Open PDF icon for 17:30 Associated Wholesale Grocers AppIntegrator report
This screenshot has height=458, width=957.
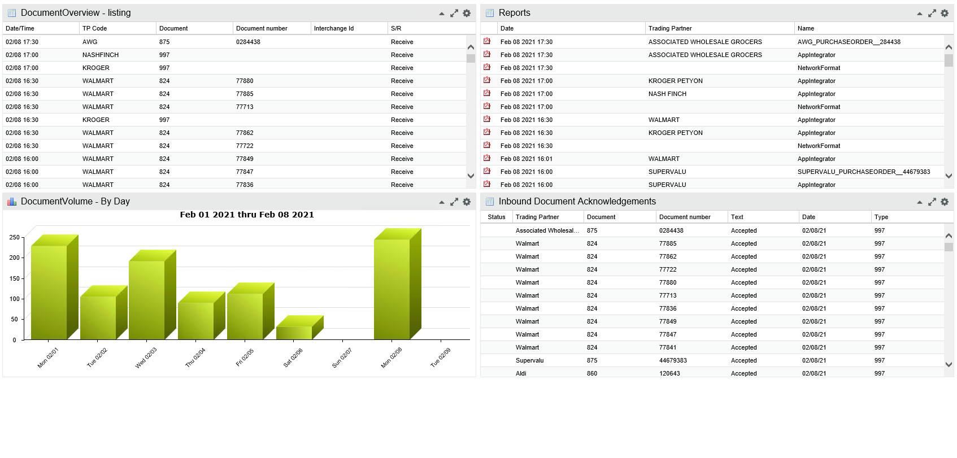[x=487, y=54]
